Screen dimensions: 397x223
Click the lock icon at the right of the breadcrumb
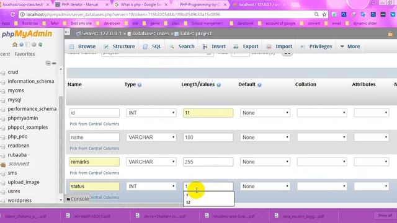(x=390, y=34)
